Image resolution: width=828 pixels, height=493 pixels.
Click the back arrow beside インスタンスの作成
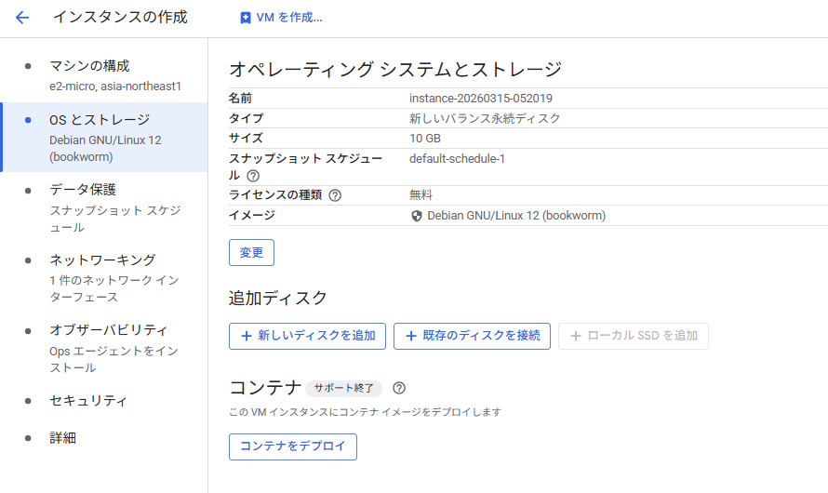point(22,18)
